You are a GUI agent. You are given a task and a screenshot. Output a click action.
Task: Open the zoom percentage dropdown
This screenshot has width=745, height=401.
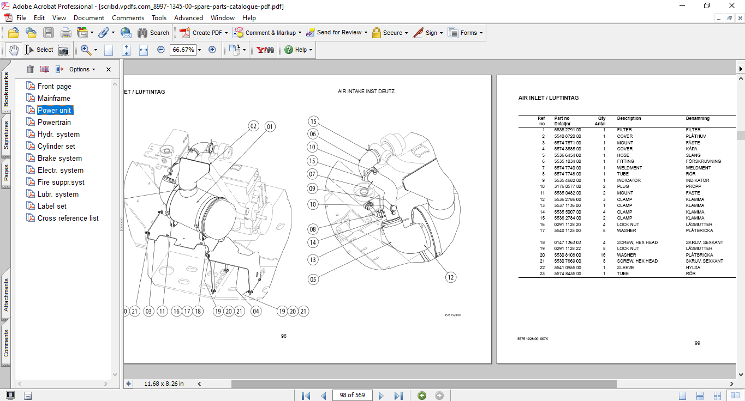pyautogui.click(x=199, y=50)
